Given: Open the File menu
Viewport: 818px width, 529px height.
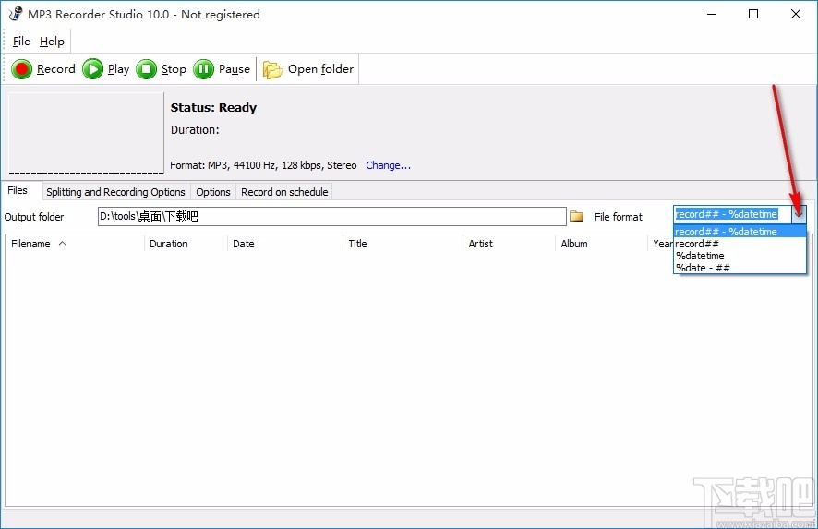Looking at the screenshot, I should tap(21, 42).
